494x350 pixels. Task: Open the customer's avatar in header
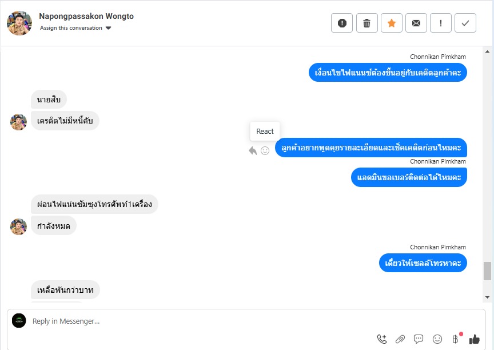click(x=19, y=23)
